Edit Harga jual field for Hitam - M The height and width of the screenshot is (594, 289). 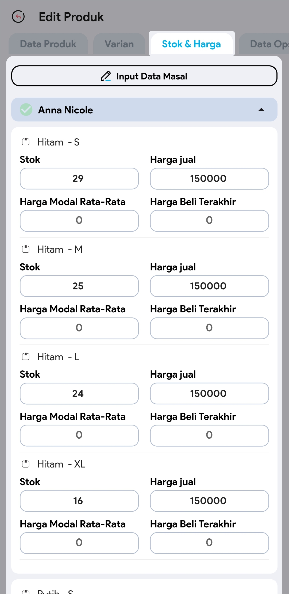coord(209,286)
